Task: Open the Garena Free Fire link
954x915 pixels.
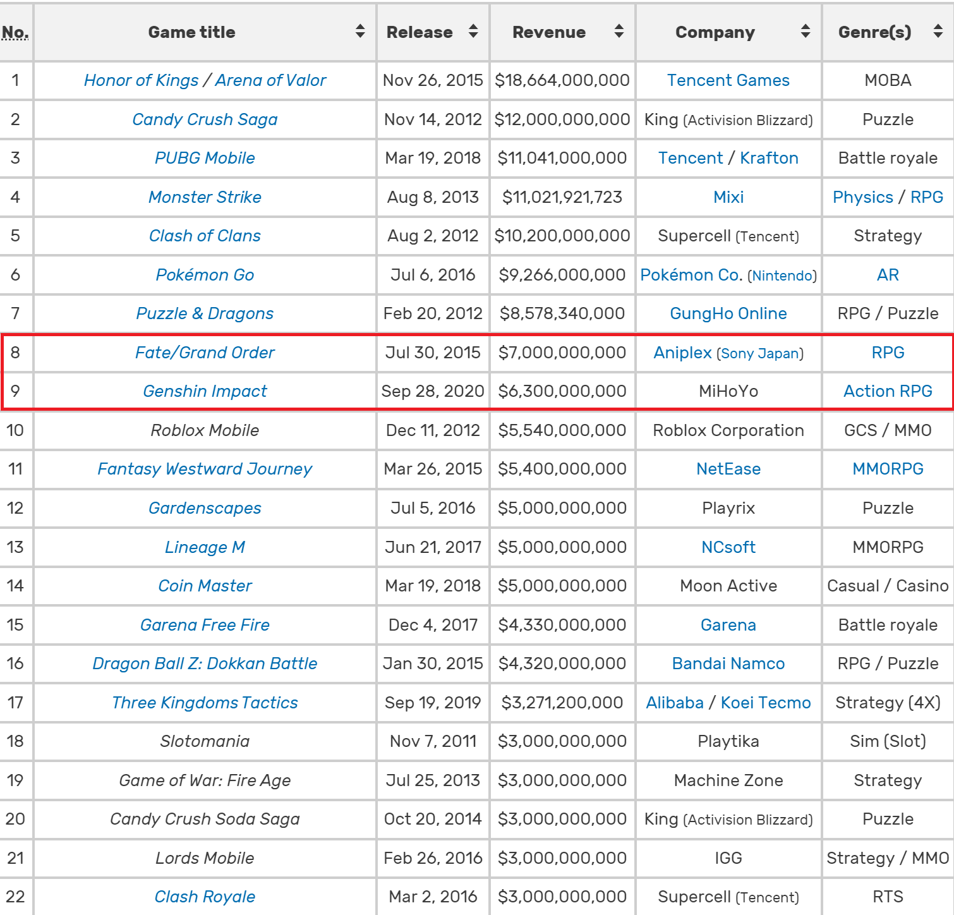Action: [x=205, y=625]
